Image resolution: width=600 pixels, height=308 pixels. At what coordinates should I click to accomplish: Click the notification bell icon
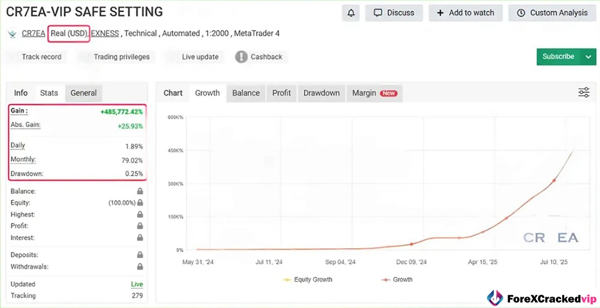(351, 13)
